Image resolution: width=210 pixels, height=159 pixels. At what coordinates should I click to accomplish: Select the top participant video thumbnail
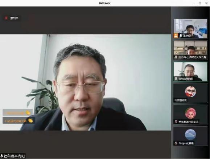coord(190,28)
